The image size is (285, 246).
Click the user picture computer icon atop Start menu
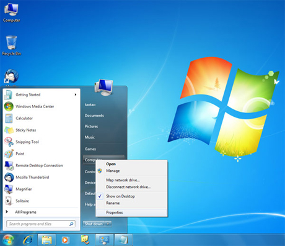103,87
